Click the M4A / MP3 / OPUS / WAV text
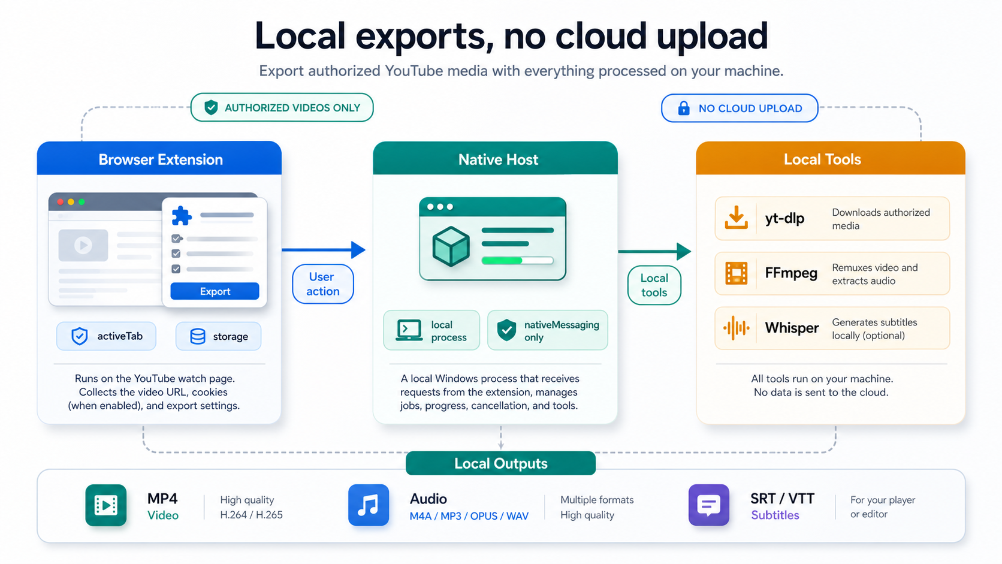 [469, 516]
